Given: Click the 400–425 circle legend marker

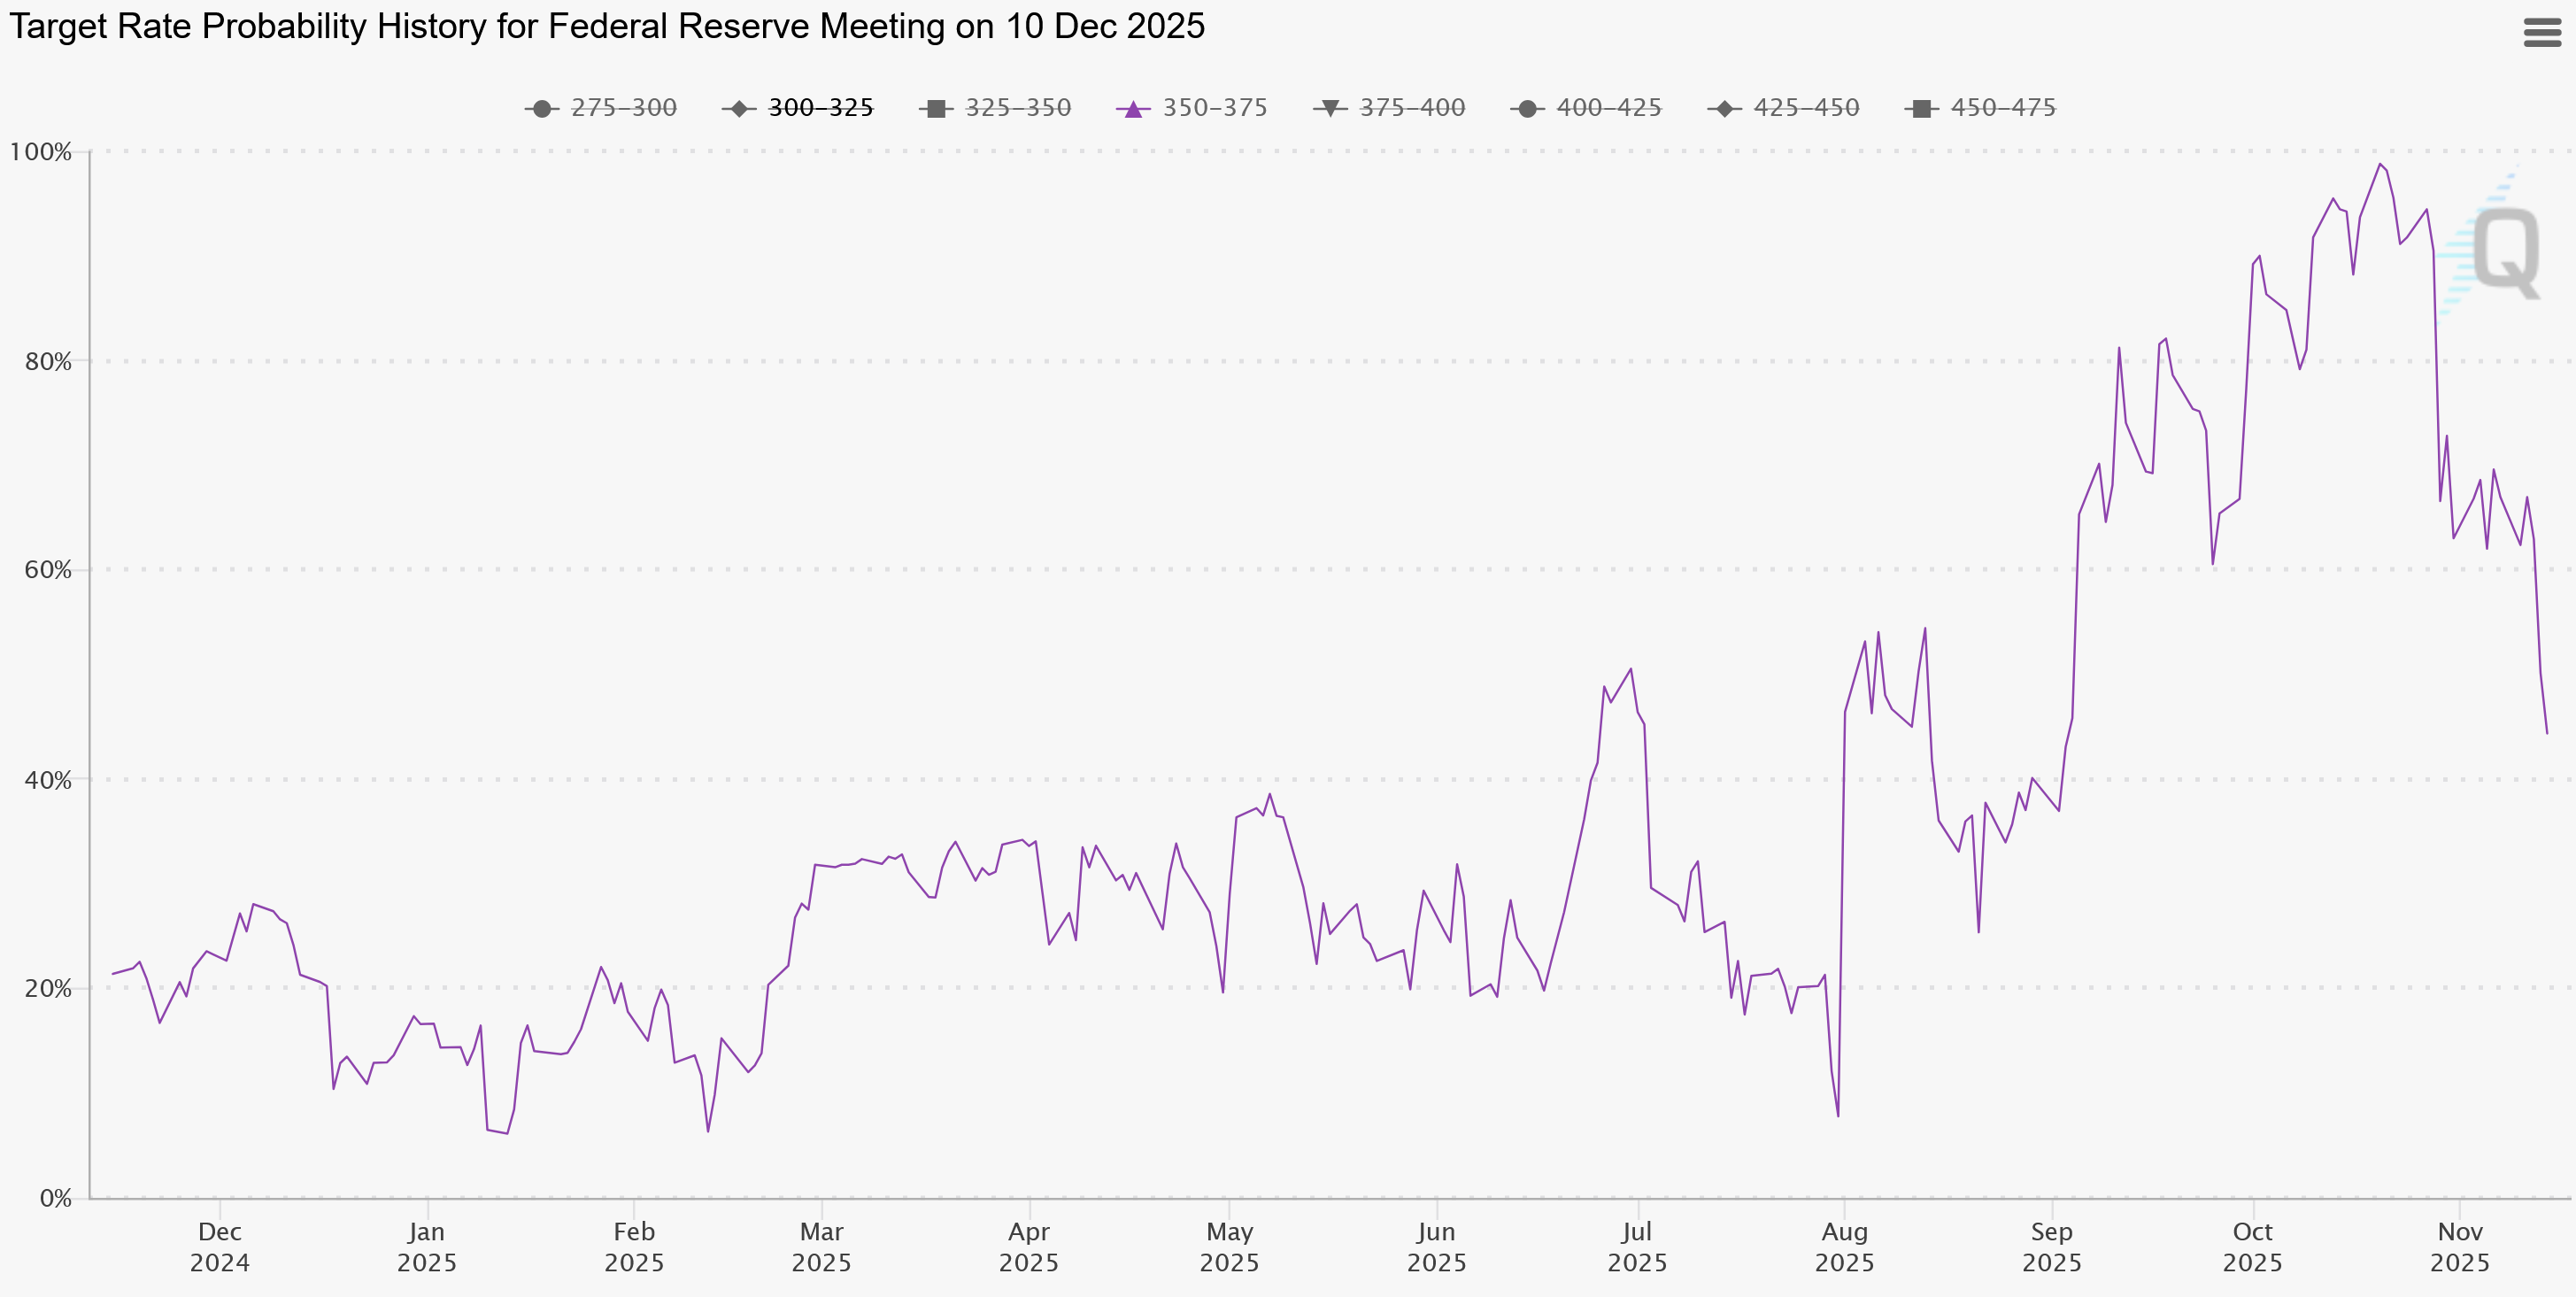Looking at the screenshot, I should [x=1527, y=109].
